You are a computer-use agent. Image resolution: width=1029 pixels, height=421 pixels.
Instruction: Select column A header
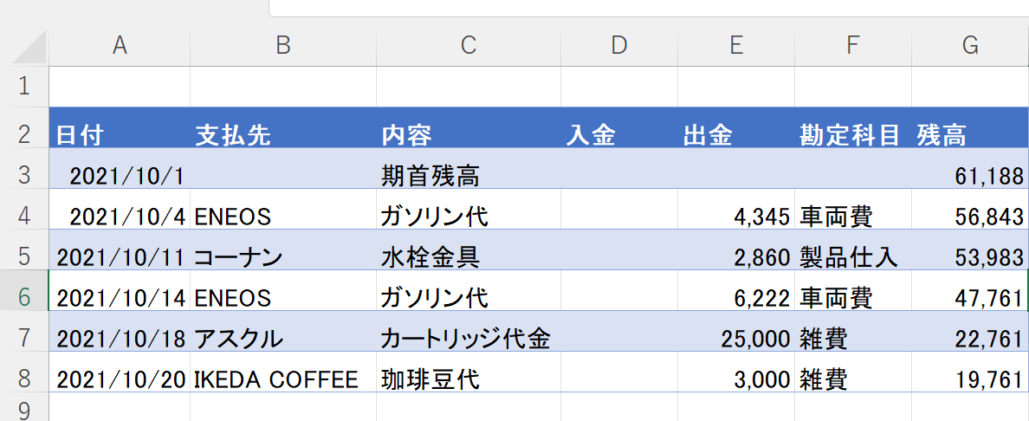click(x=120, y=46)
